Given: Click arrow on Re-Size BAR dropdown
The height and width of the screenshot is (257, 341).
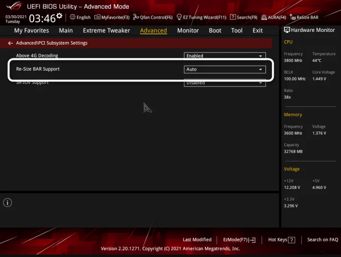Looking at the screenshot, I should [x=260, y=70].
